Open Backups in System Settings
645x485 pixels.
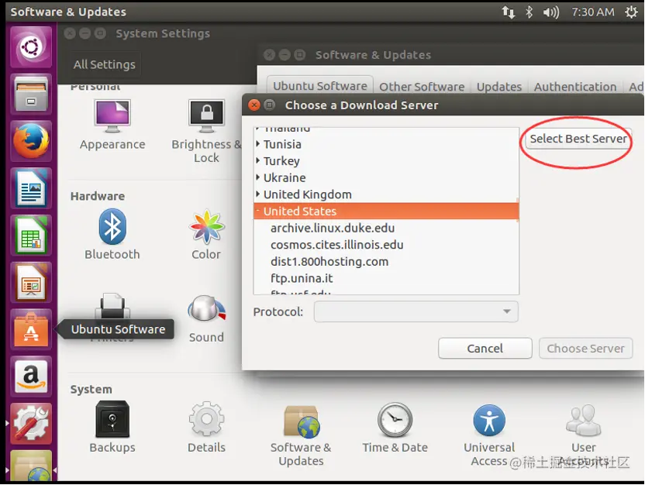click(x=112, y=428)
